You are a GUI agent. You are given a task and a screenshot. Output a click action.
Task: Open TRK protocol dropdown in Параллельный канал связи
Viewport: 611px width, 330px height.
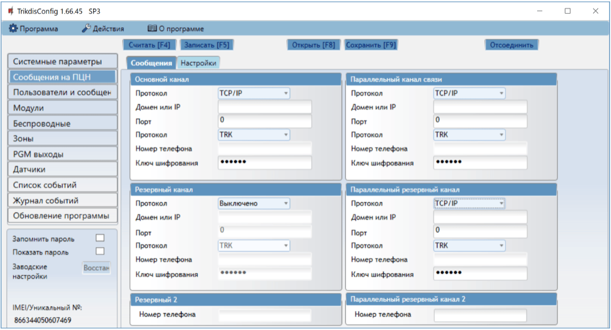click(469, 135)
